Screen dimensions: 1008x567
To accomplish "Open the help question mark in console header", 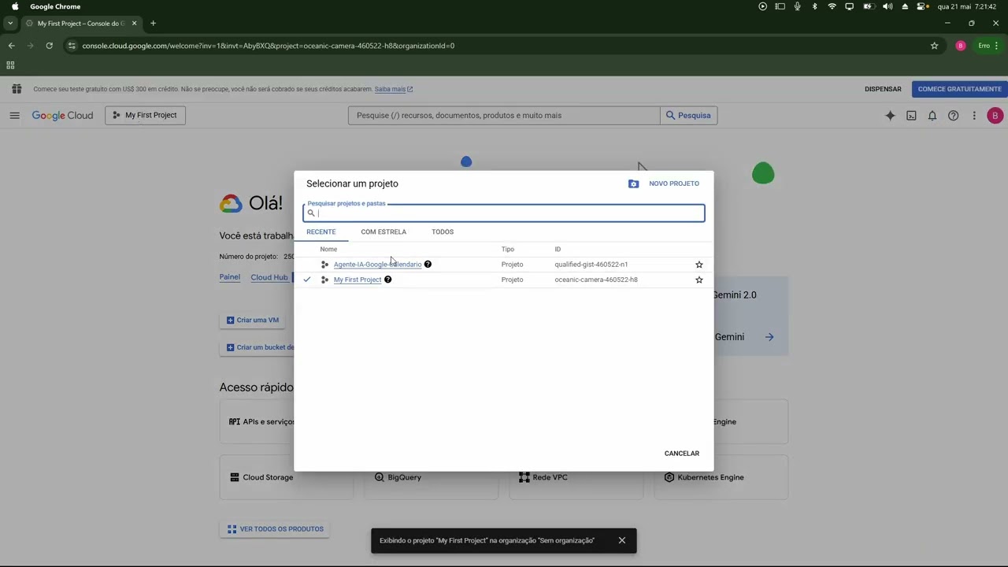I will [953, 115].
